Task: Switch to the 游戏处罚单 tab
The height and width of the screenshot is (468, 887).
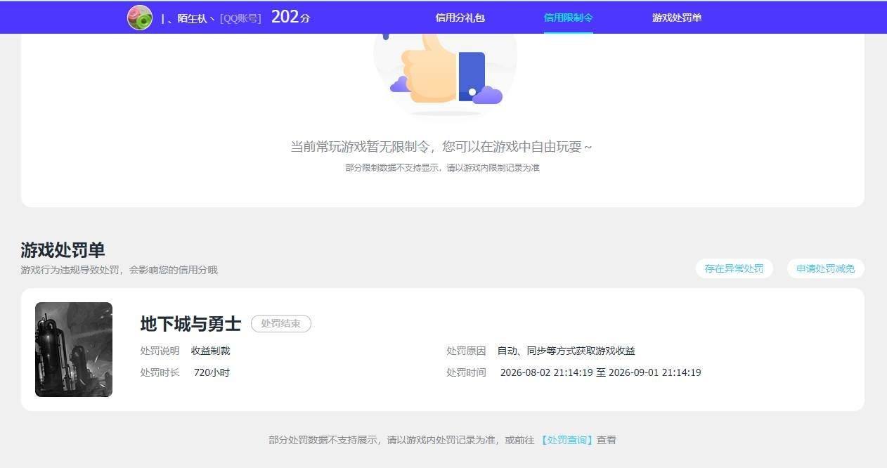Action: (677, 18)
